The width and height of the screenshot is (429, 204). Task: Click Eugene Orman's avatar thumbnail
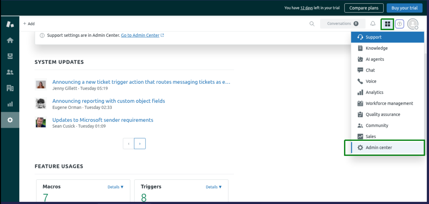(x=41, y=103)
